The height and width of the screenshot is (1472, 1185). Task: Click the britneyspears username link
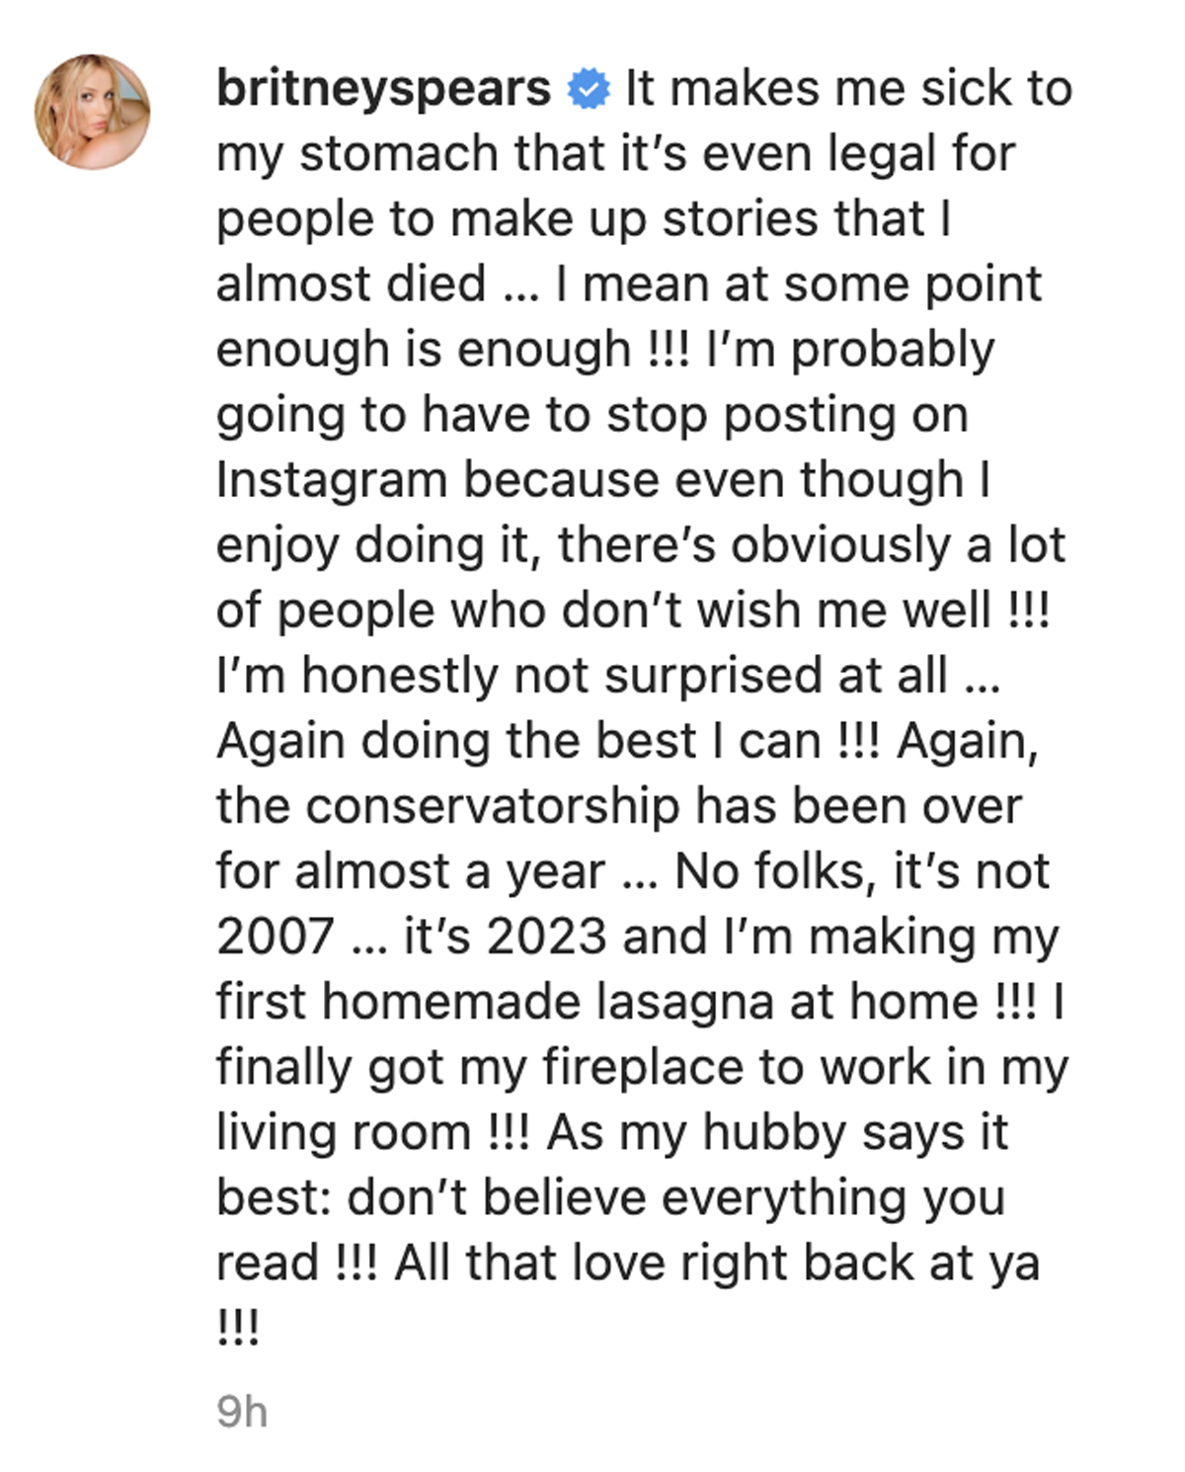click(x=383, y=89)
